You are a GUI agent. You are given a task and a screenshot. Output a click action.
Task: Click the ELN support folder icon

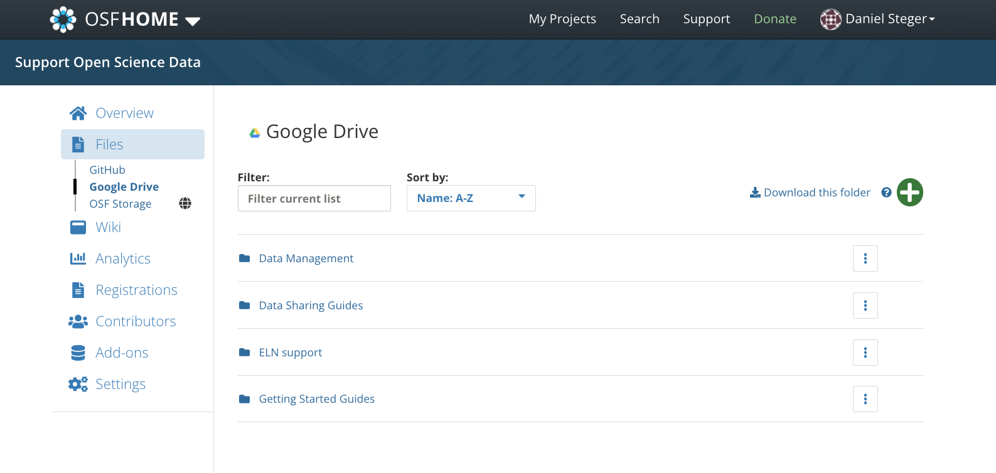245,353
